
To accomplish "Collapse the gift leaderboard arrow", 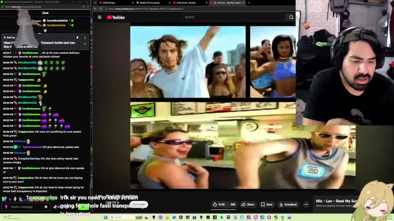I will (x=45, y=31).
